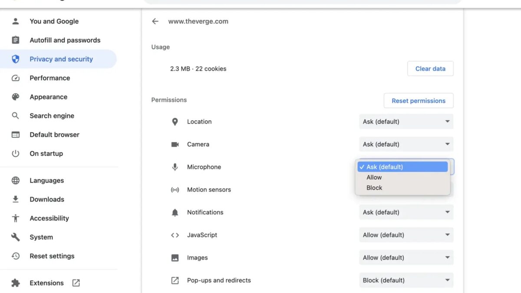521x293 pixels.
Task: Expand the Camera permission dropdown
Action: pyautogui.click(x=406, y=144)
